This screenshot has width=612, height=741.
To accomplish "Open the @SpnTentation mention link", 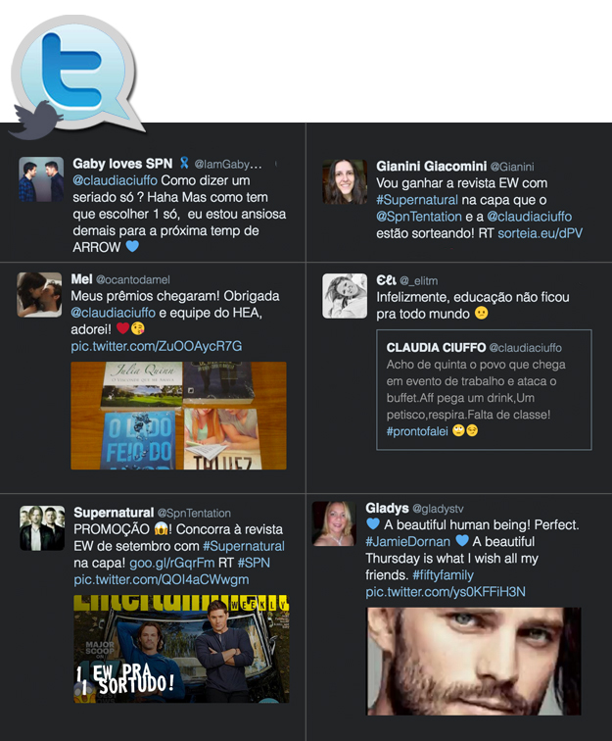I will click(x=419, y=217).
